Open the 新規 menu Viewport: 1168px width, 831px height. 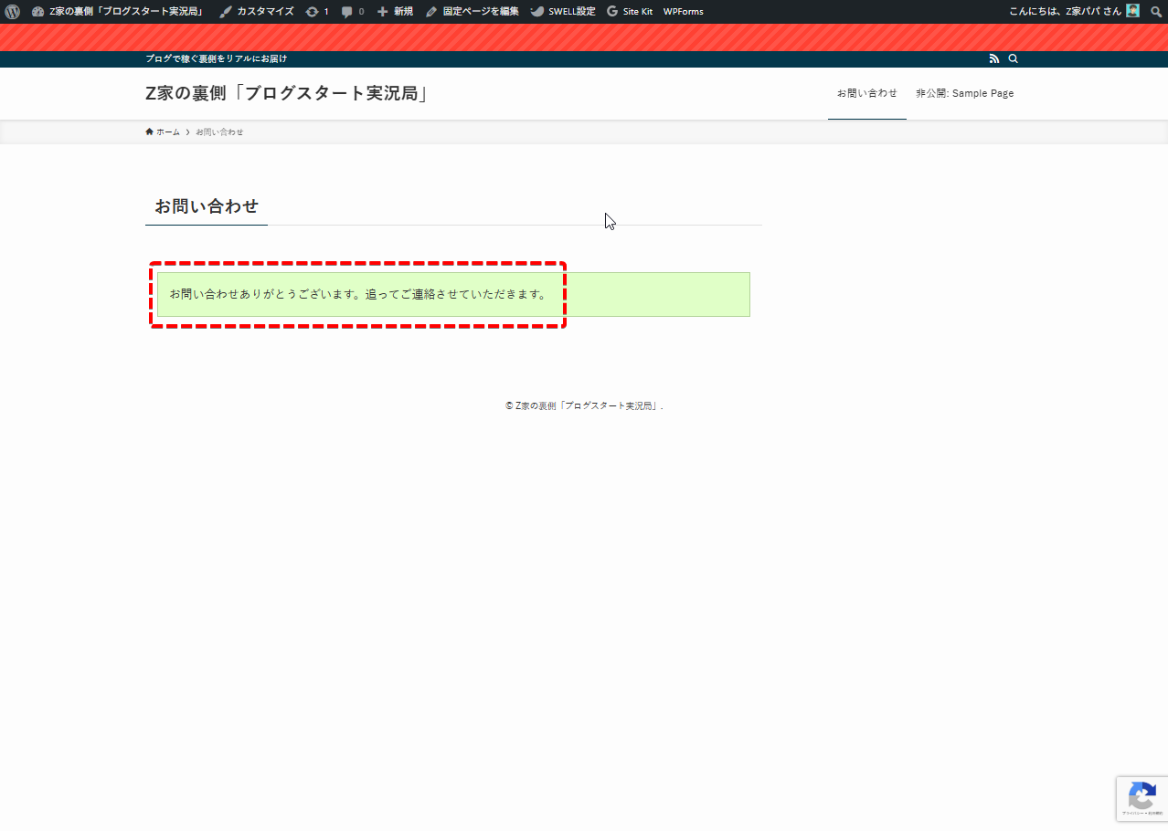[x=395, y=12]
